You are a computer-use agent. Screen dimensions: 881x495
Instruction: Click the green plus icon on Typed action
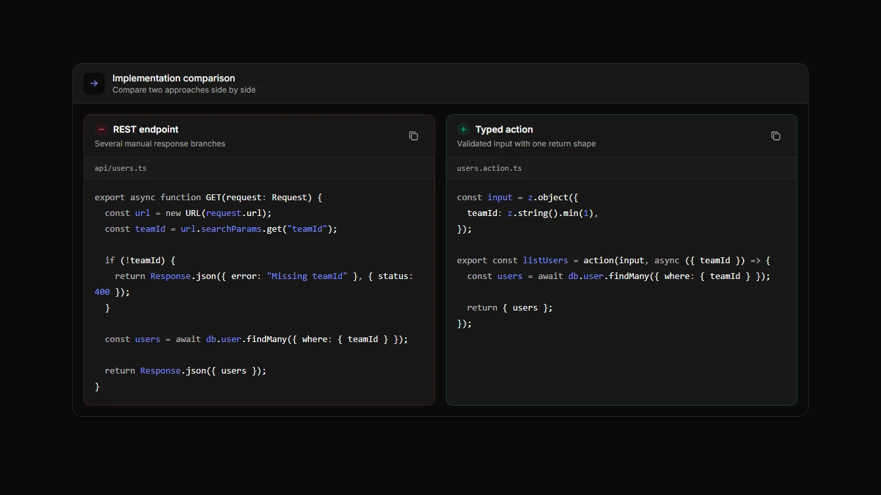tap(464, 129)
